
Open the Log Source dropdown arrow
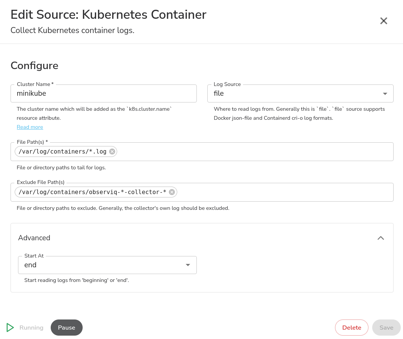[385, 93]
